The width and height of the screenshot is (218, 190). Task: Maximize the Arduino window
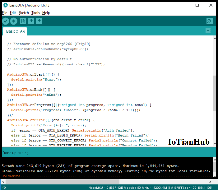pos(197,5)
